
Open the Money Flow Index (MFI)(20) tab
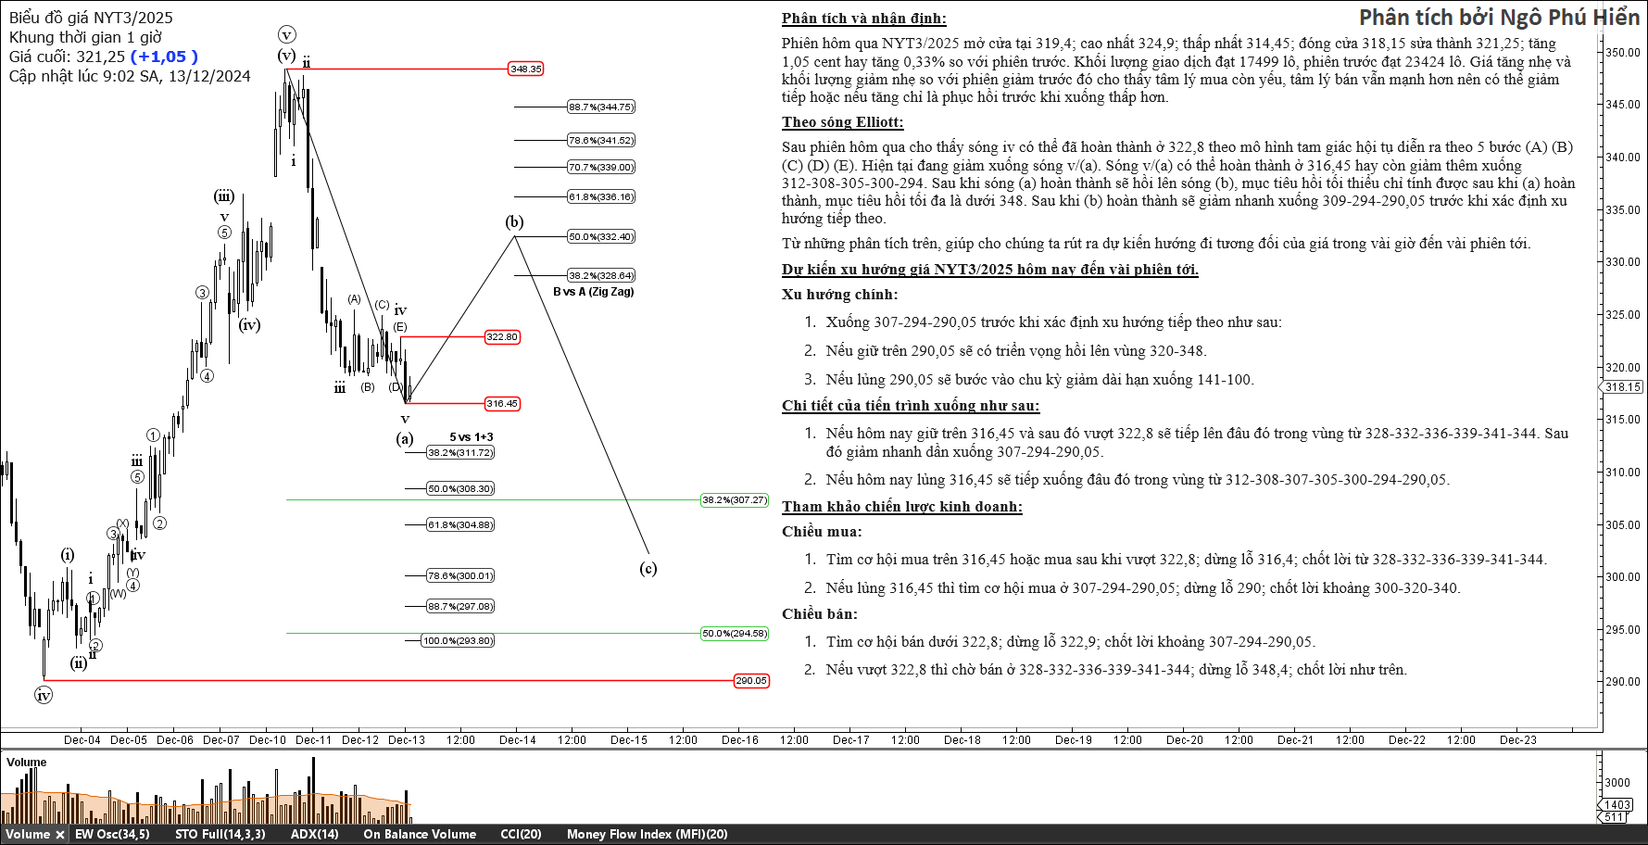647,835
